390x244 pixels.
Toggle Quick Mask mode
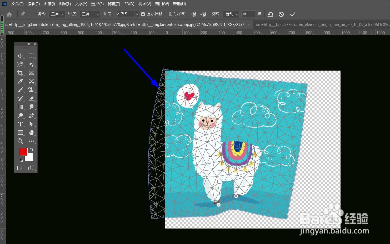[20, 168]
